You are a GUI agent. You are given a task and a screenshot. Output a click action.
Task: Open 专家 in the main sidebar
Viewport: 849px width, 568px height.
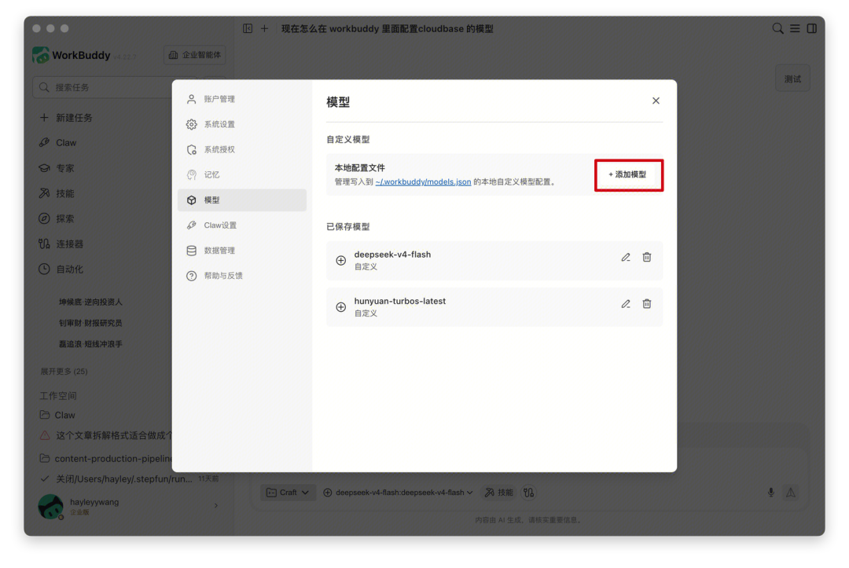tap(57, 168)
